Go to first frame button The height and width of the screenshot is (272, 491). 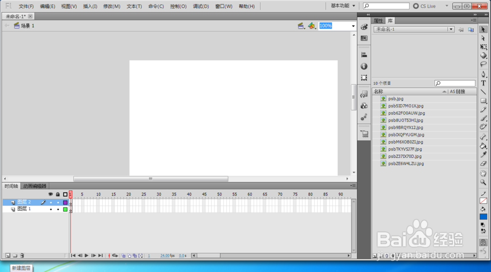(73, 256)
